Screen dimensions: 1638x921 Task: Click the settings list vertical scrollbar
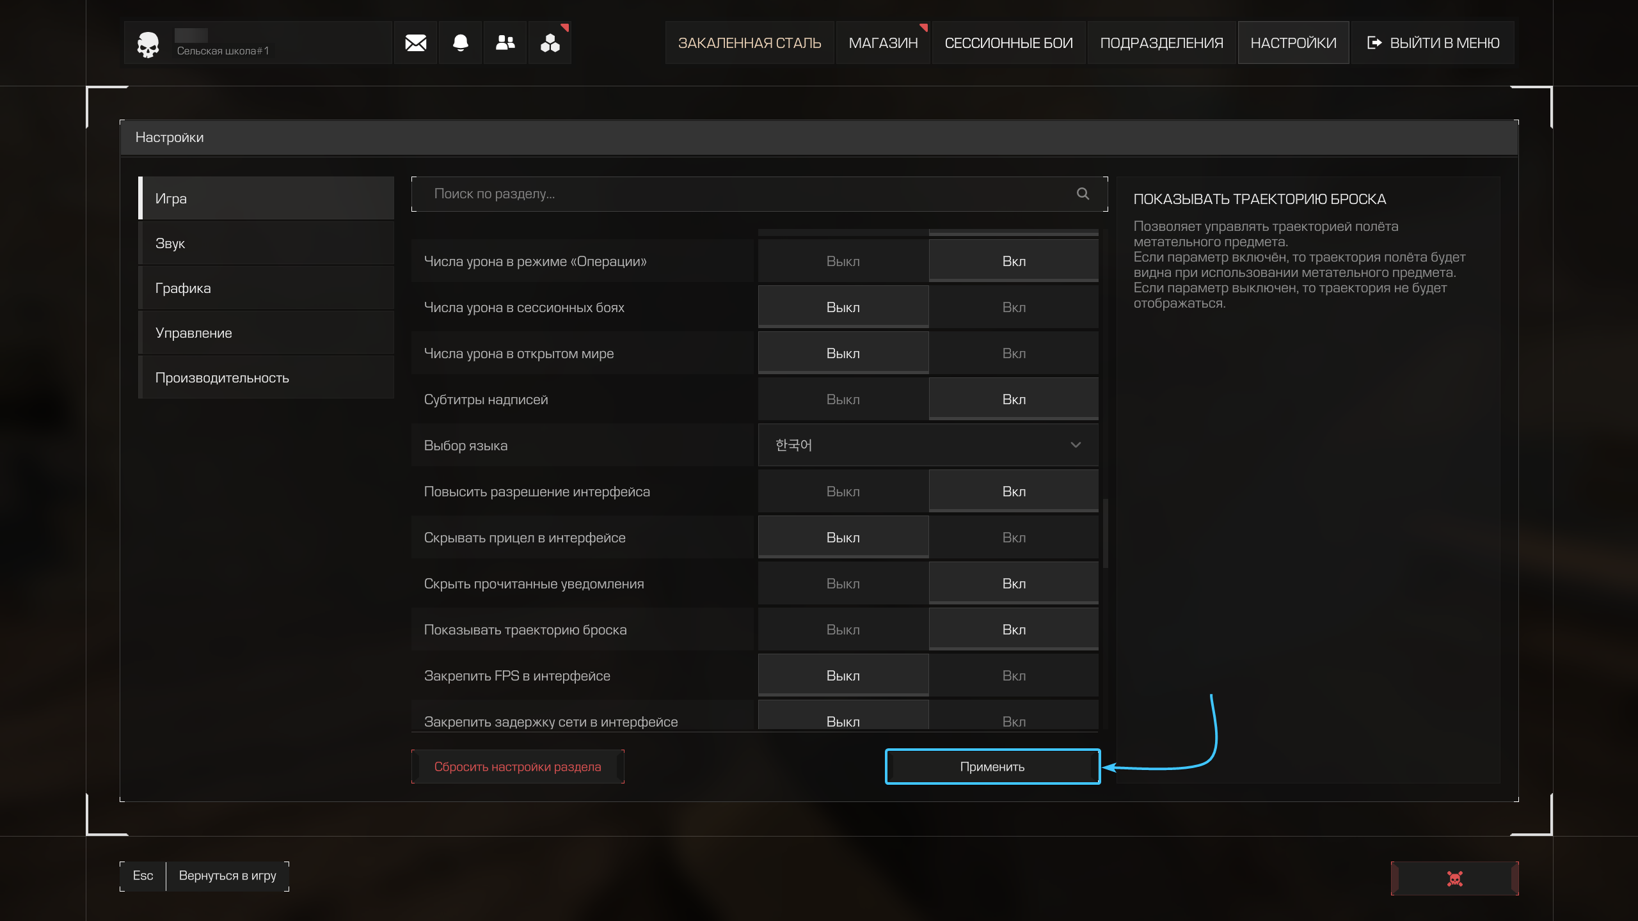point(1105,533)
